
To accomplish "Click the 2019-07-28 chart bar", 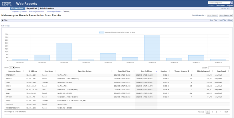I will point(152,48).
